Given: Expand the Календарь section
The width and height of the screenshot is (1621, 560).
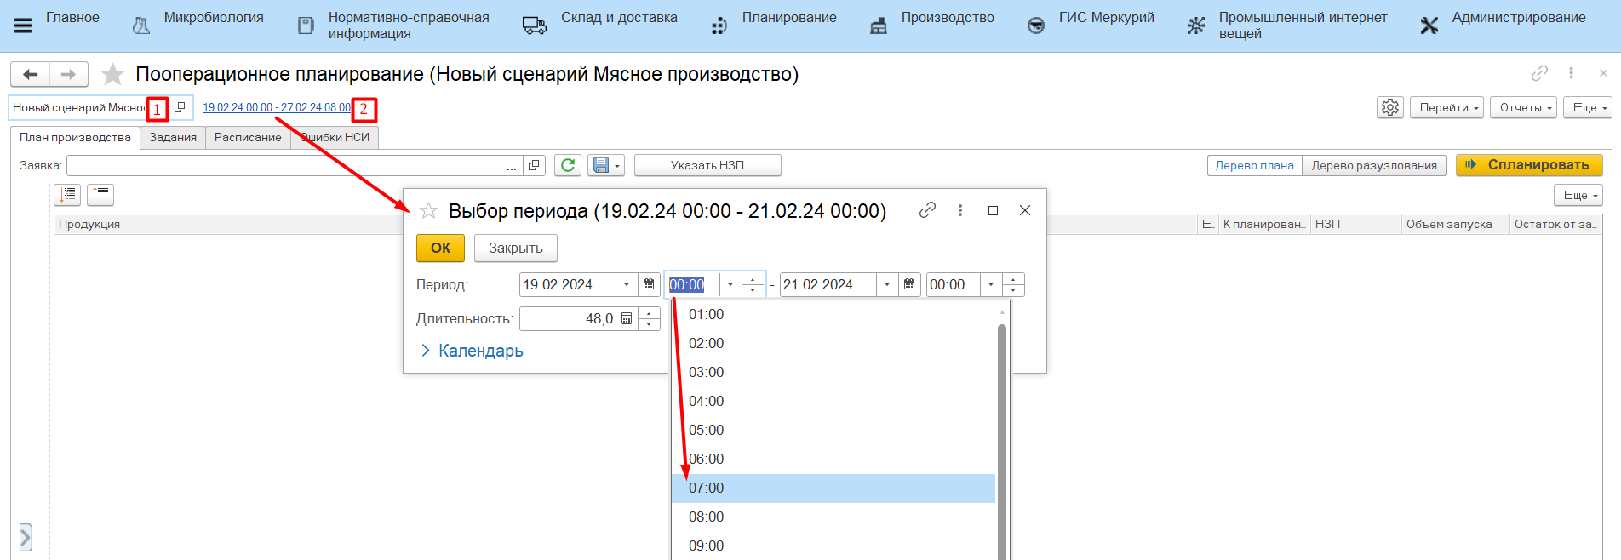Looking at the screenshot, I should tap(472, 351).
